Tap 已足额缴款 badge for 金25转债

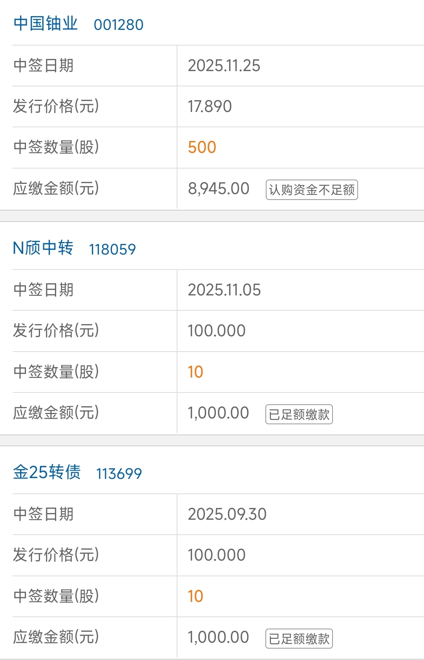(299, 638)
